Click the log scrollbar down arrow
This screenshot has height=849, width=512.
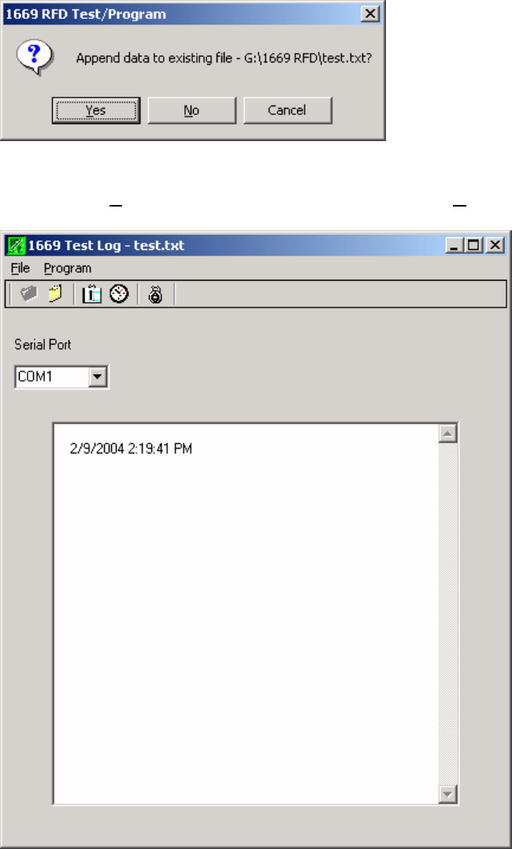(x=448, y=795)
